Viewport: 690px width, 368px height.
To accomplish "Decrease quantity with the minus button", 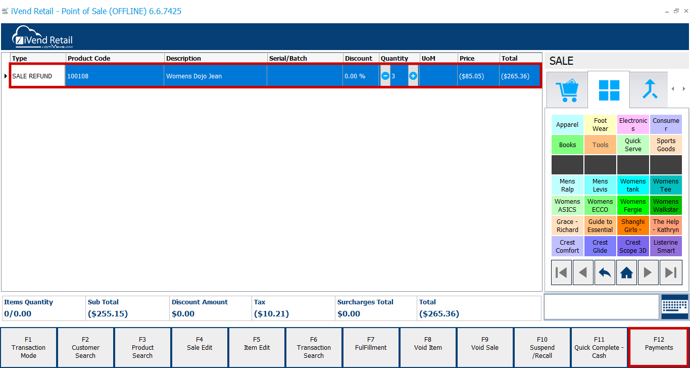I will pyautogui.click(x=385, y=76).
